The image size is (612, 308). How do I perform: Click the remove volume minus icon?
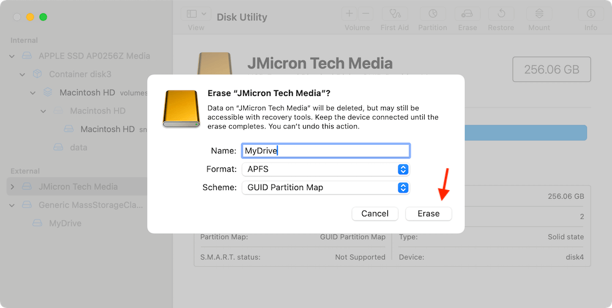(365, 13)
